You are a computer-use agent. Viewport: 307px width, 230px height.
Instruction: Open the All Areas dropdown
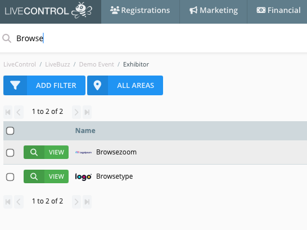pyautogui.click(x=125, y=85)
